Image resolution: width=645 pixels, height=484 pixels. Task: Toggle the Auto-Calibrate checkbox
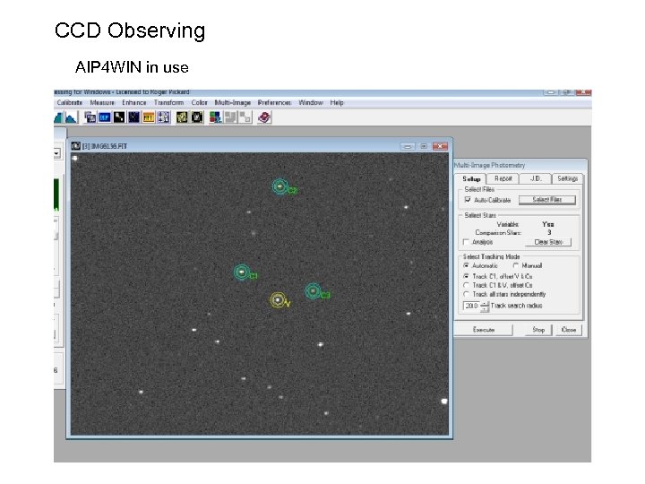[468, 200]
